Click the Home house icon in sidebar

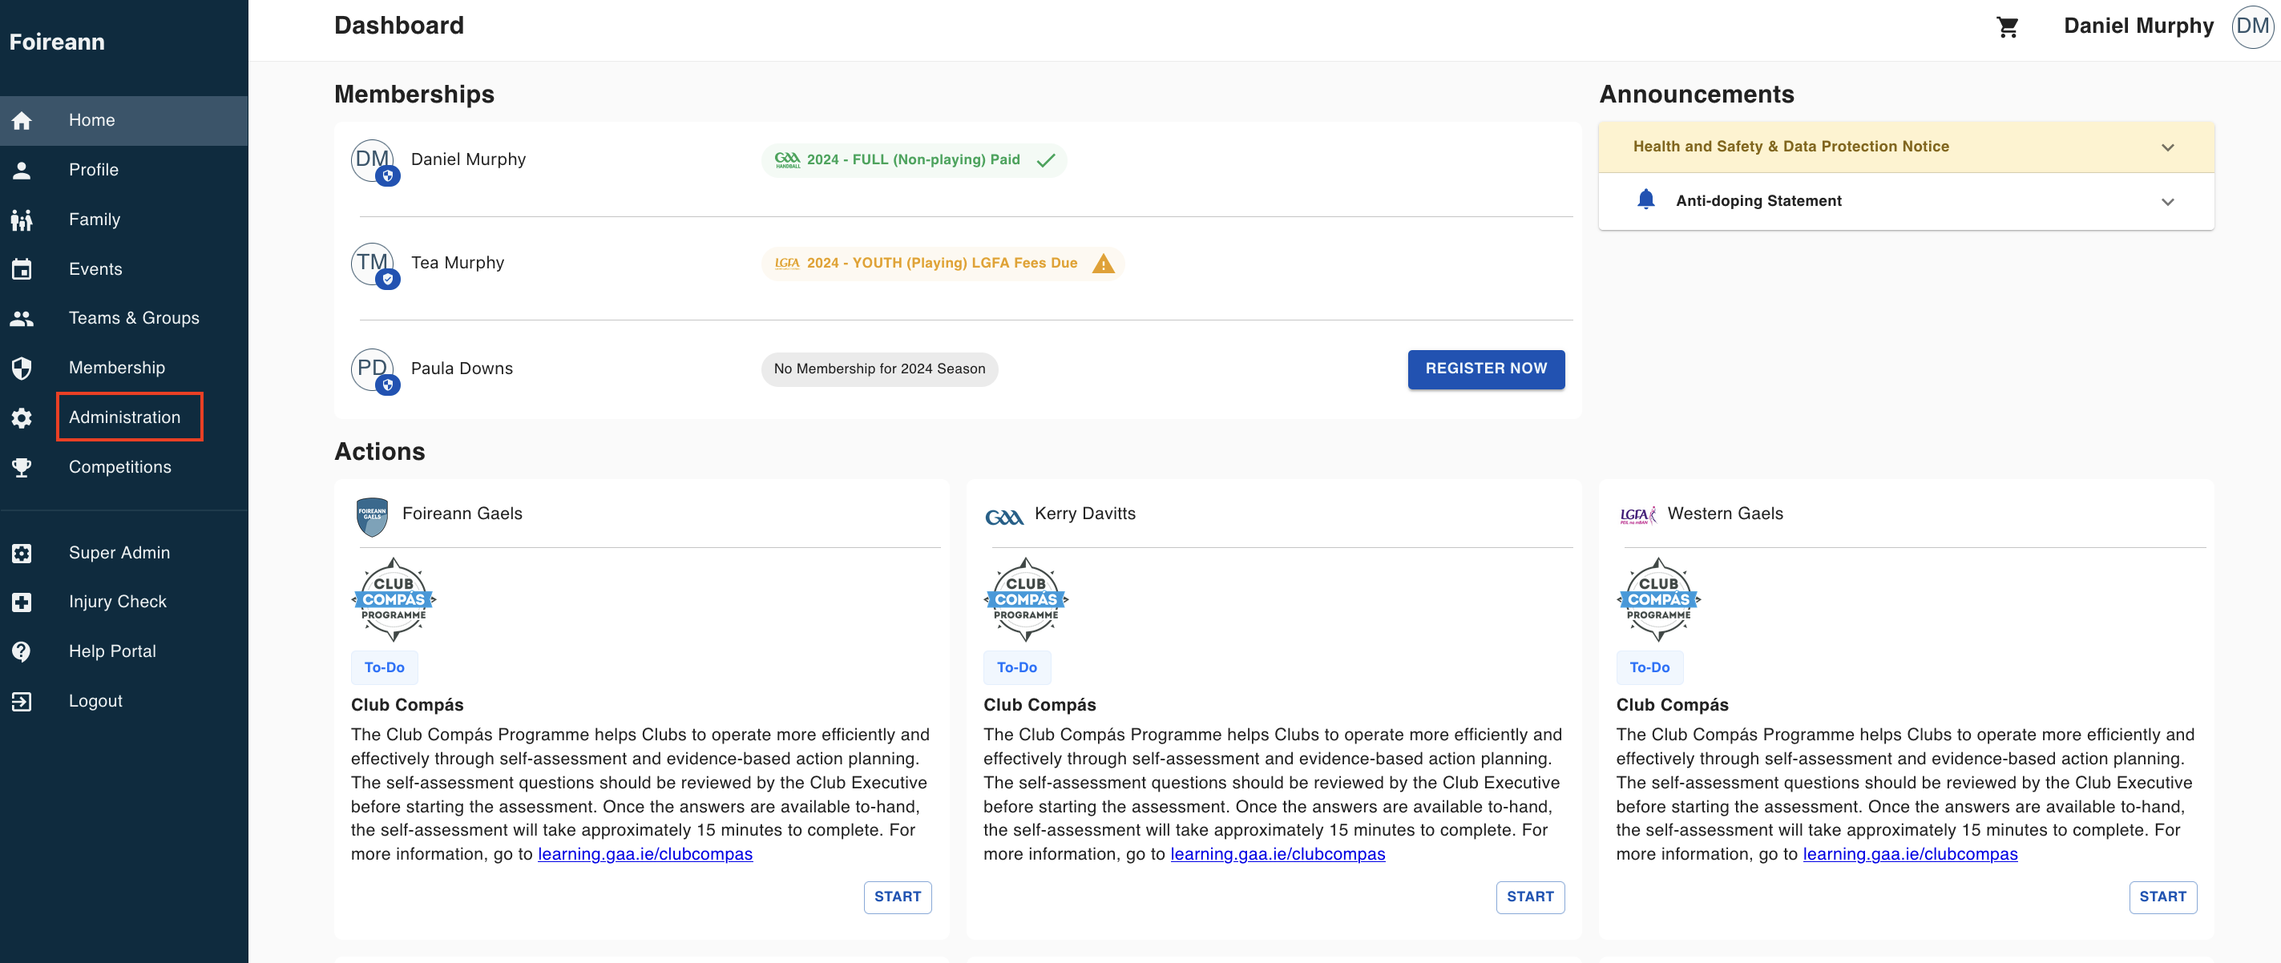[22, 120]
